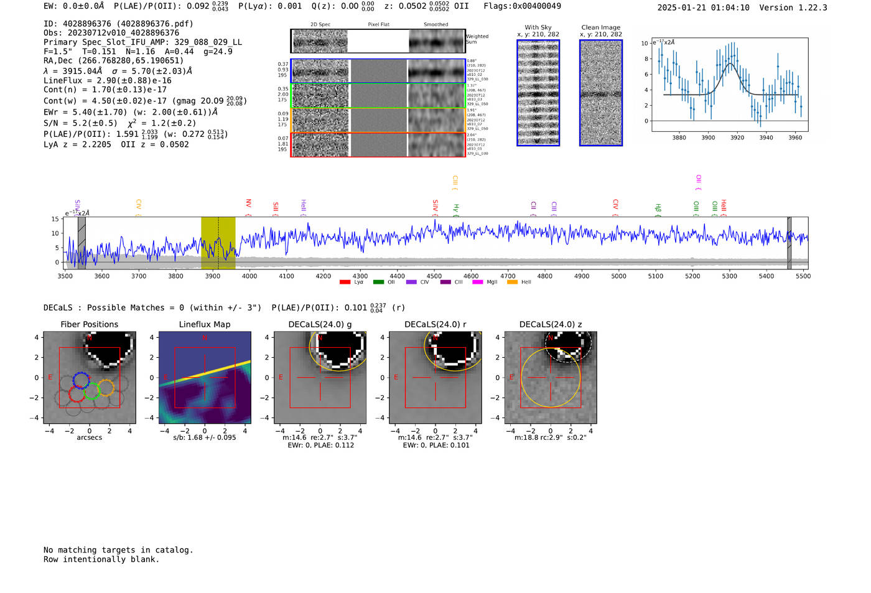Click the orange fiber circle in Fiber Positions

(x=106, y=388)
